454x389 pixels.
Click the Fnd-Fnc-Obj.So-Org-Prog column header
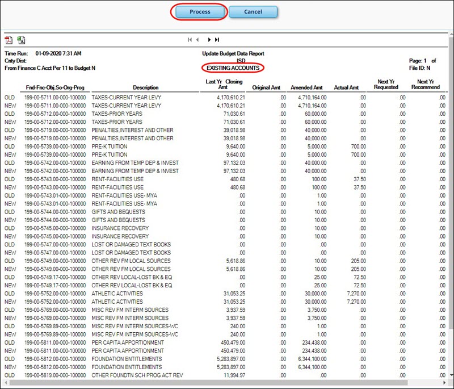tap(57, 87)
